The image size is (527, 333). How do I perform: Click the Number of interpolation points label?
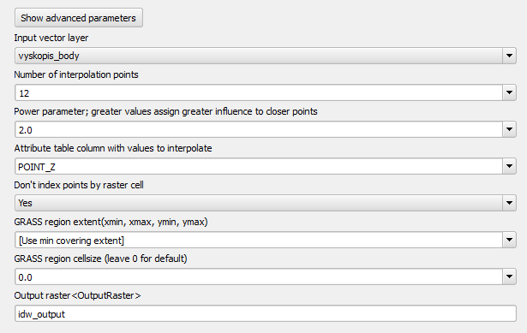tap(76, 74)
